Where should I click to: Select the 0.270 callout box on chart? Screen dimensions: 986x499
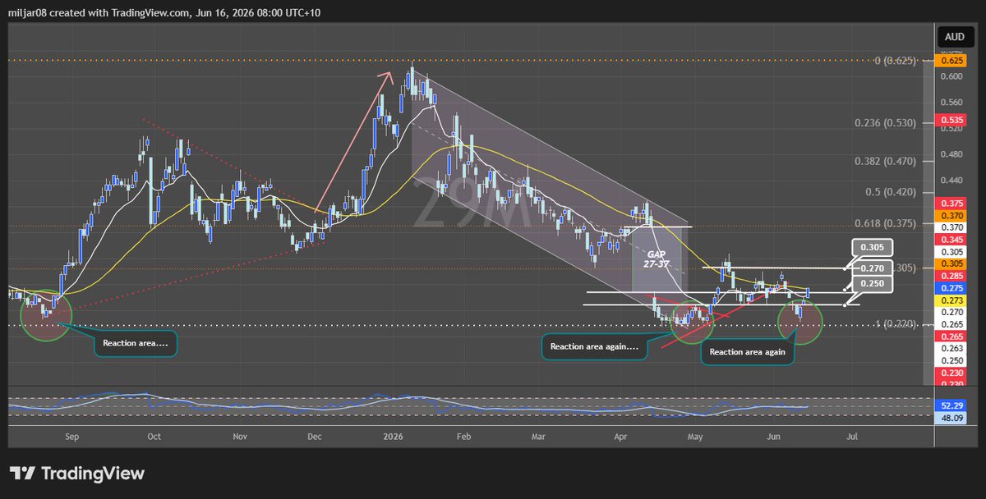(x=871, y=268)
